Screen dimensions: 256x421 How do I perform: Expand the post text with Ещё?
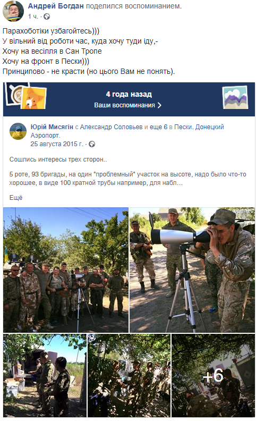[16, 198]
